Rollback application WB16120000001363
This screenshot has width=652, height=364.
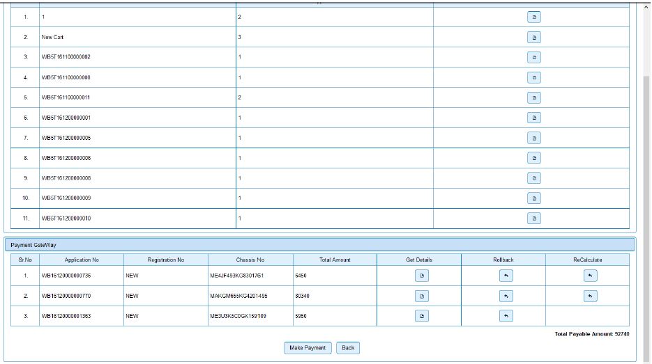point(506,316)
